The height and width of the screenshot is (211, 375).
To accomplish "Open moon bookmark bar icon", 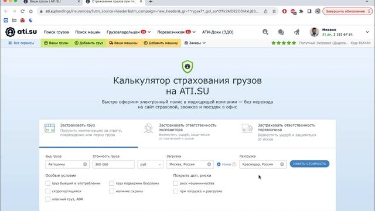I will tap(30, 21).
